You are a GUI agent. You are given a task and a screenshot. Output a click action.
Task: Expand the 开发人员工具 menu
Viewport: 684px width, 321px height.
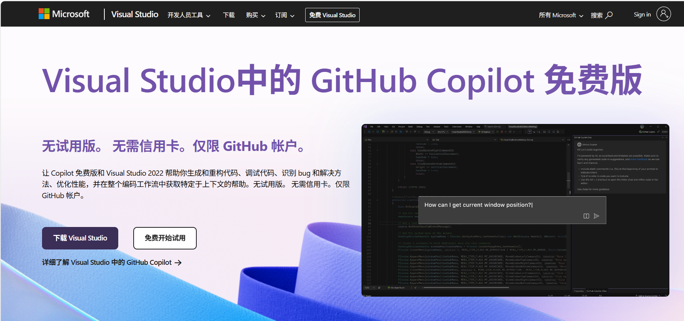[189, 15]
